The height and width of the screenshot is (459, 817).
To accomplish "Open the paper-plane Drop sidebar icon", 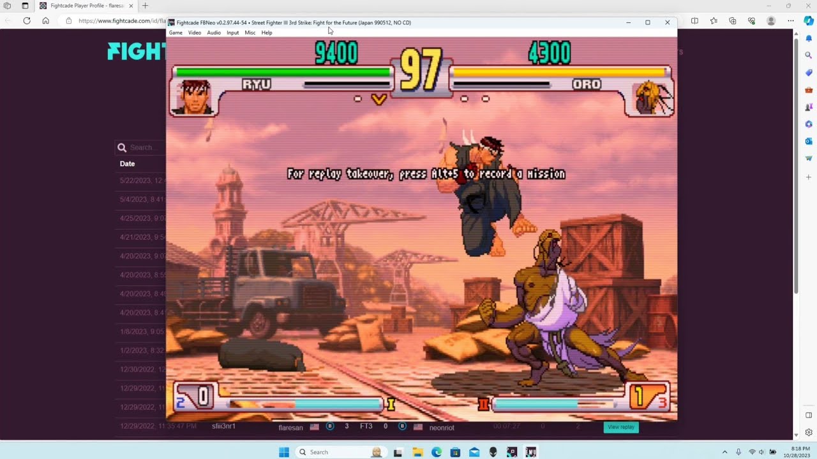I will click(x=809, y=159).
